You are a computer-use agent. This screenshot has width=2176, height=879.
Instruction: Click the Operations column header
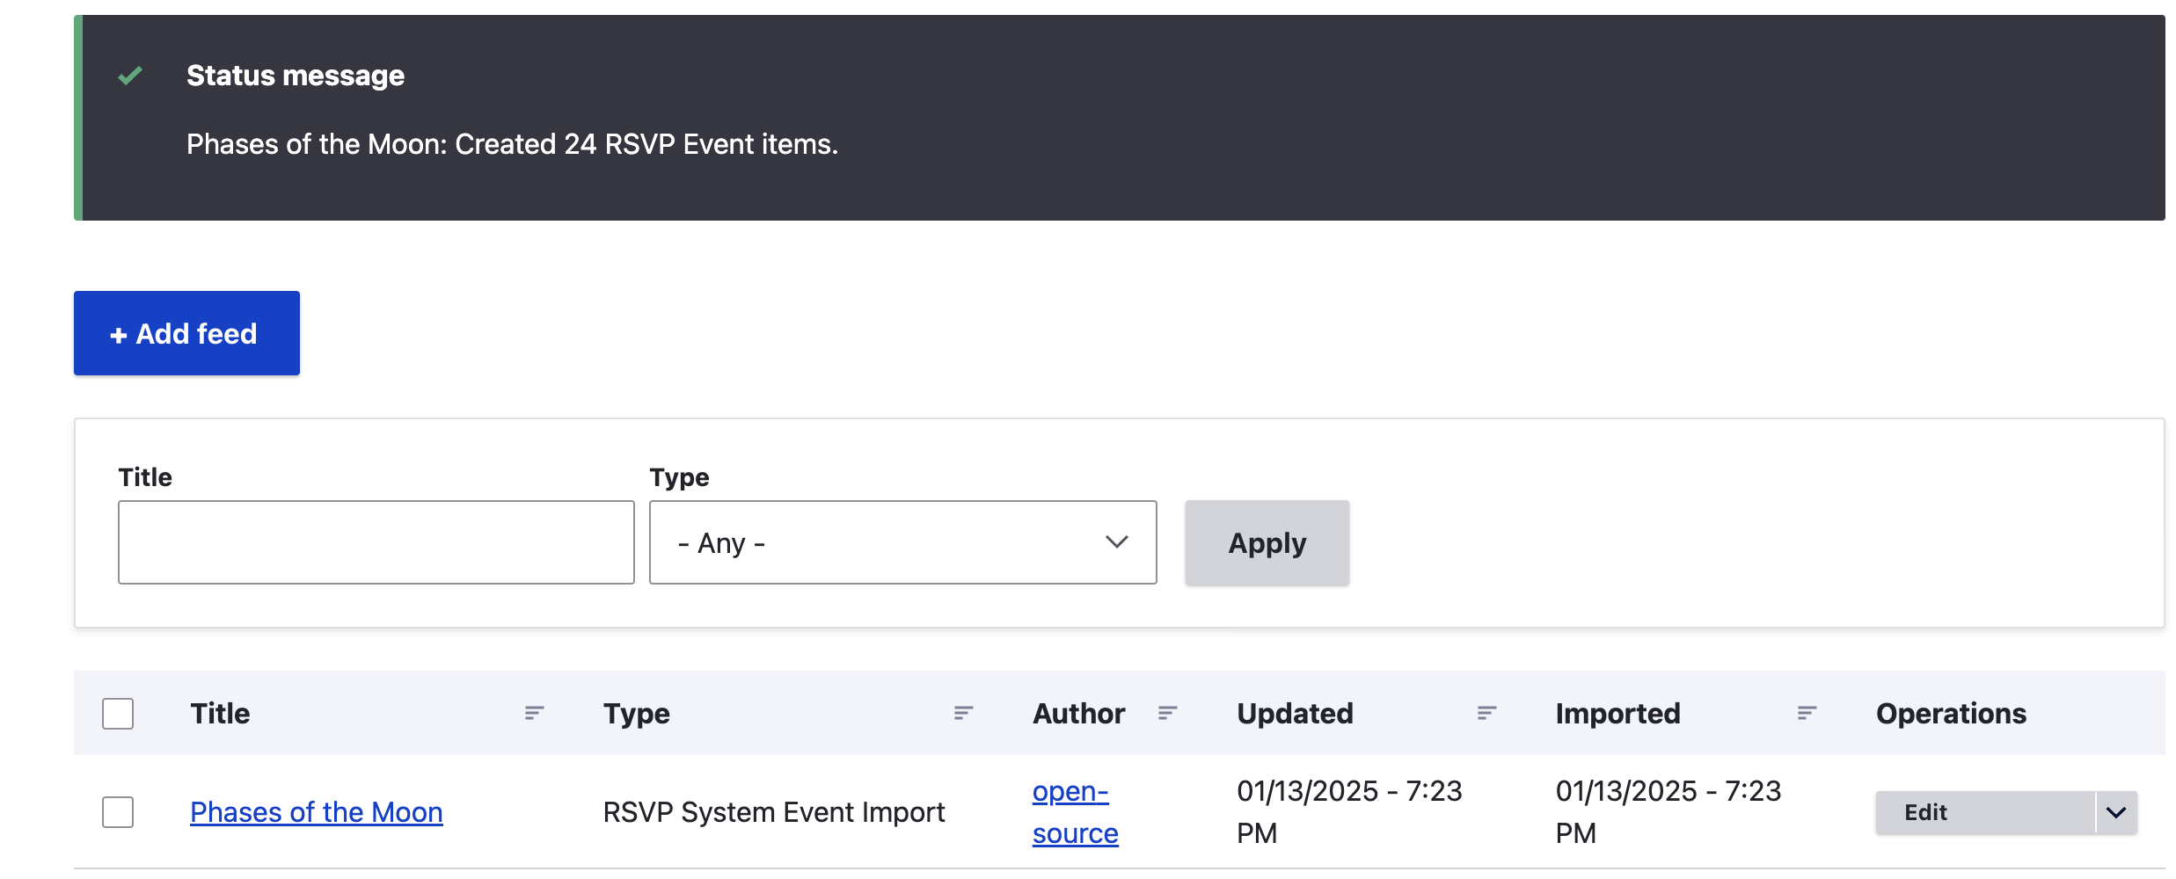pyautogui.click(x=1952, y=714)
